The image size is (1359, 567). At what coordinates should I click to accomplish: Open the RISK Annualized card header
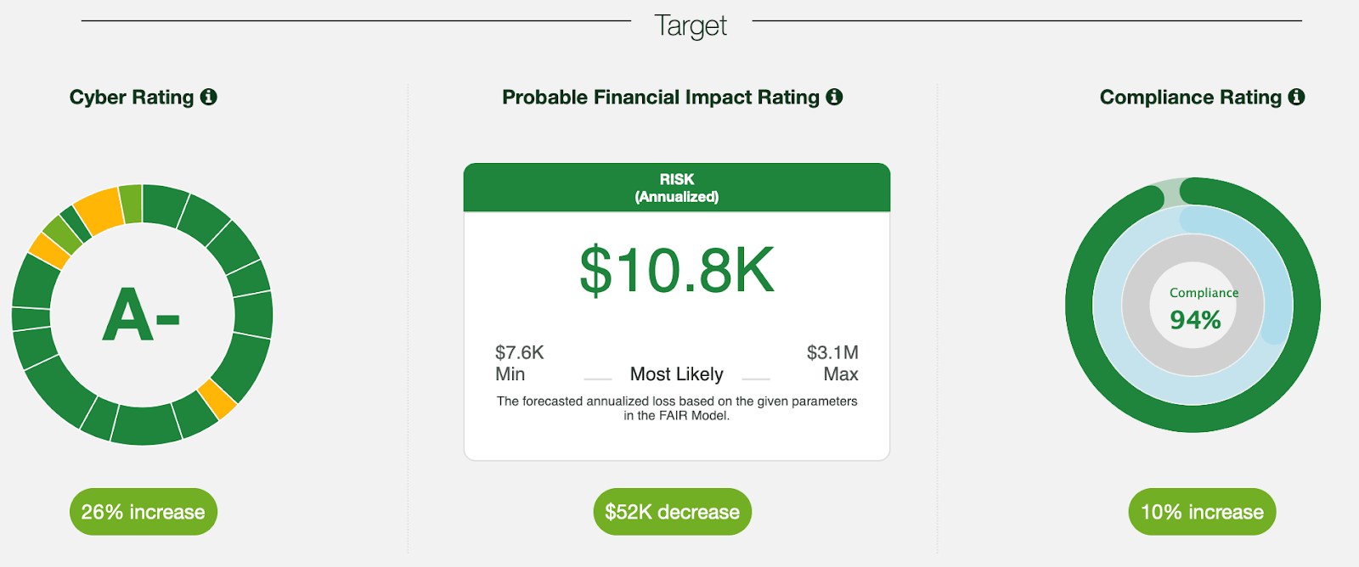676,188
